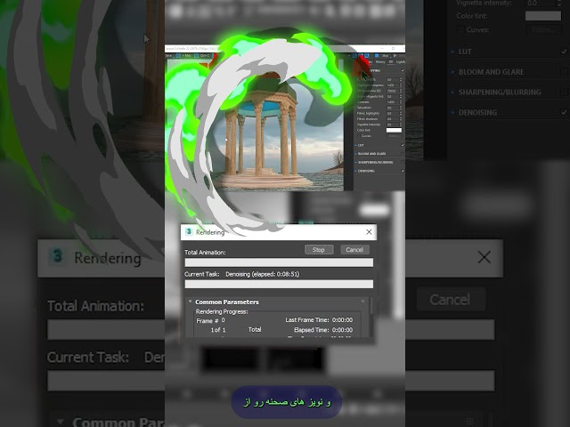Open the DR tab in frame buffer
Image resolution: width=570 pixels, height=427 pixels.
coord(390,62)
